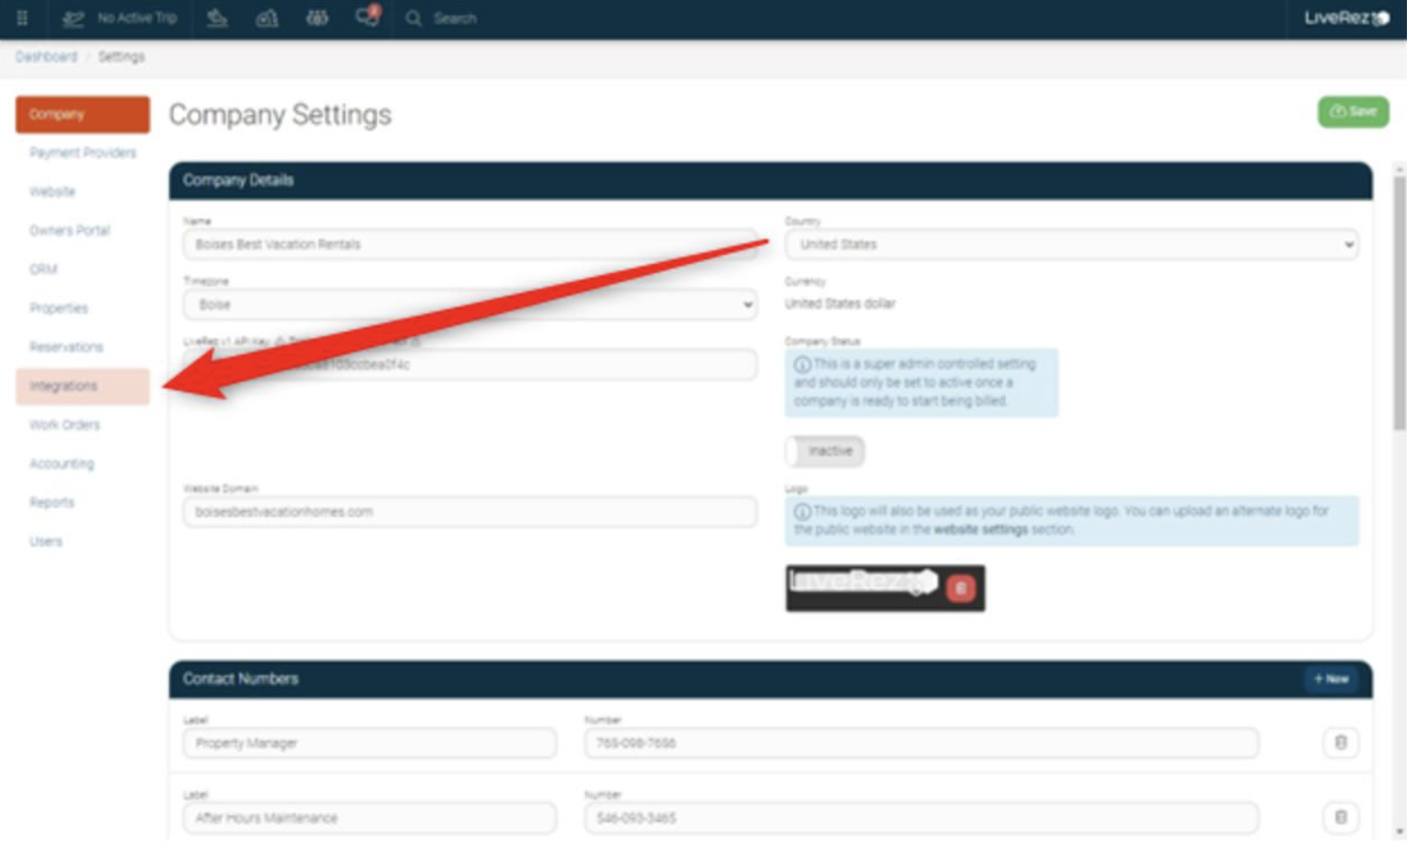The width and height of the screenshot is (1407, 848).
Task: Expand the Company Details header section
Action: coord(238,180)
